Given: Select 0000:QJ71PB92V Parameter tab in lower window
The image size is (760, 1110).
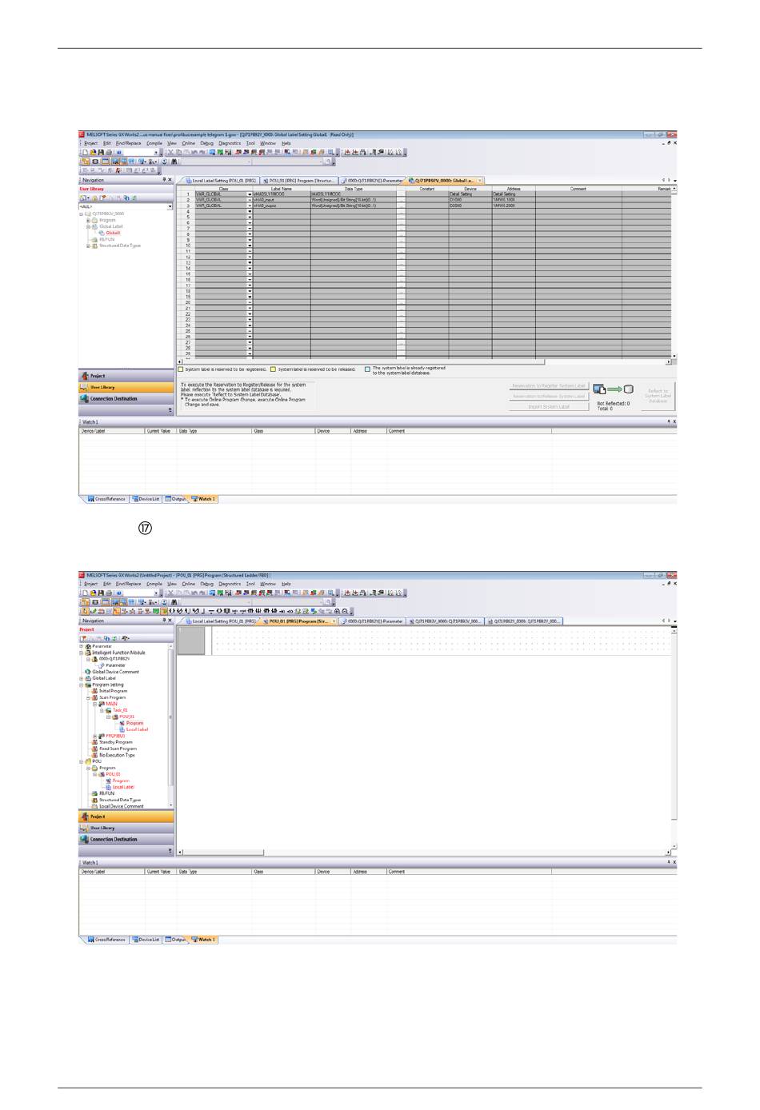Looking at the screenshot, I should [x=372, y=621].
